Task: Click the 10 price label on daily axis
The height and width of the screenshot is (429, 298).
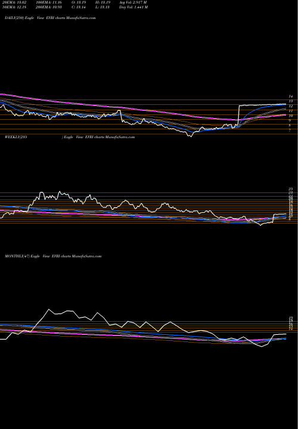Action: click(291, 116)
